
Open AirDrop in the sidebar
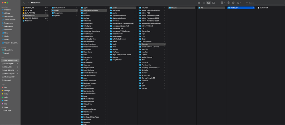[x=7, y=13]
